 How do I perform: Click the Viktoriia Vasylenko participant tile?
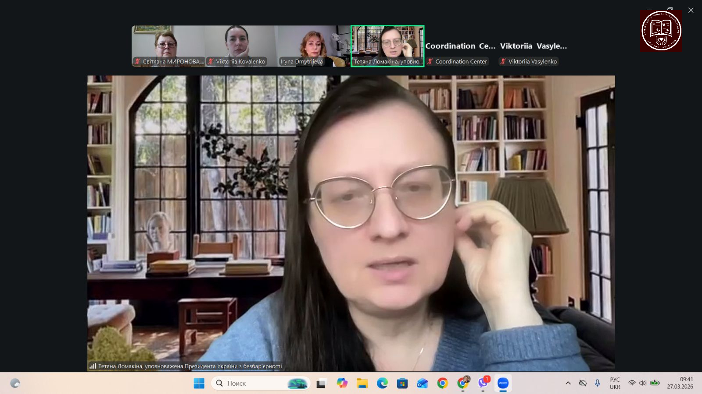click(x=533, y=53)
